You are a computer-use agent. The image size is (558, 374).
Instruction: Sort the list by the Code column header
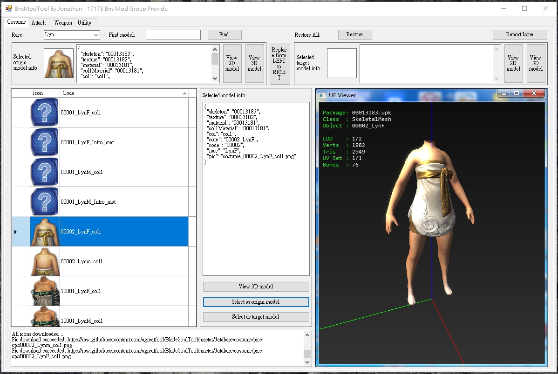pos(123,93)
